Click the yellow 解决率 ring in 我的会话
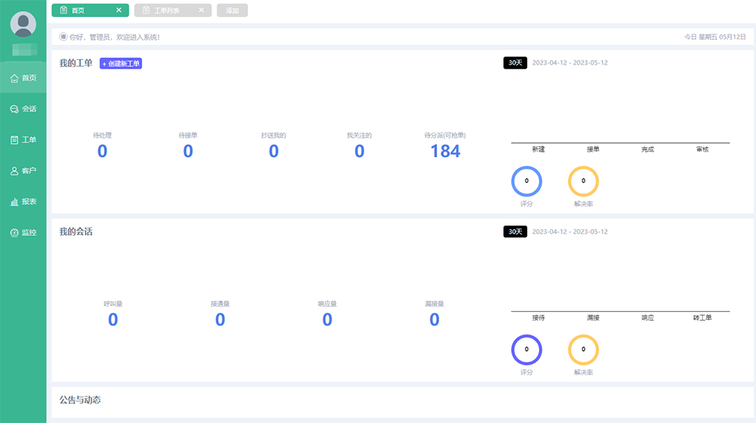Image resolution: width=756 pixels, height=423 pixels. point(583,349)
